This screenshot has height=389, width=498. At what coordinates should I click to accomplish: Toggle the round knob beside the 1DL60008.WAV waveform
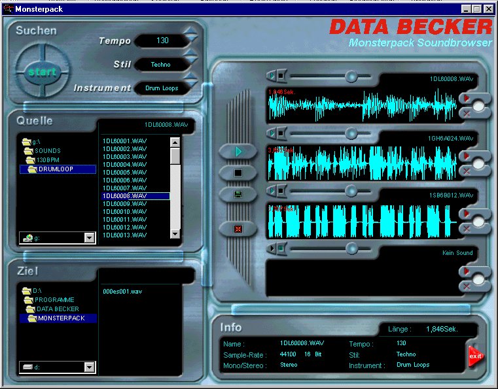coord(479,106)
